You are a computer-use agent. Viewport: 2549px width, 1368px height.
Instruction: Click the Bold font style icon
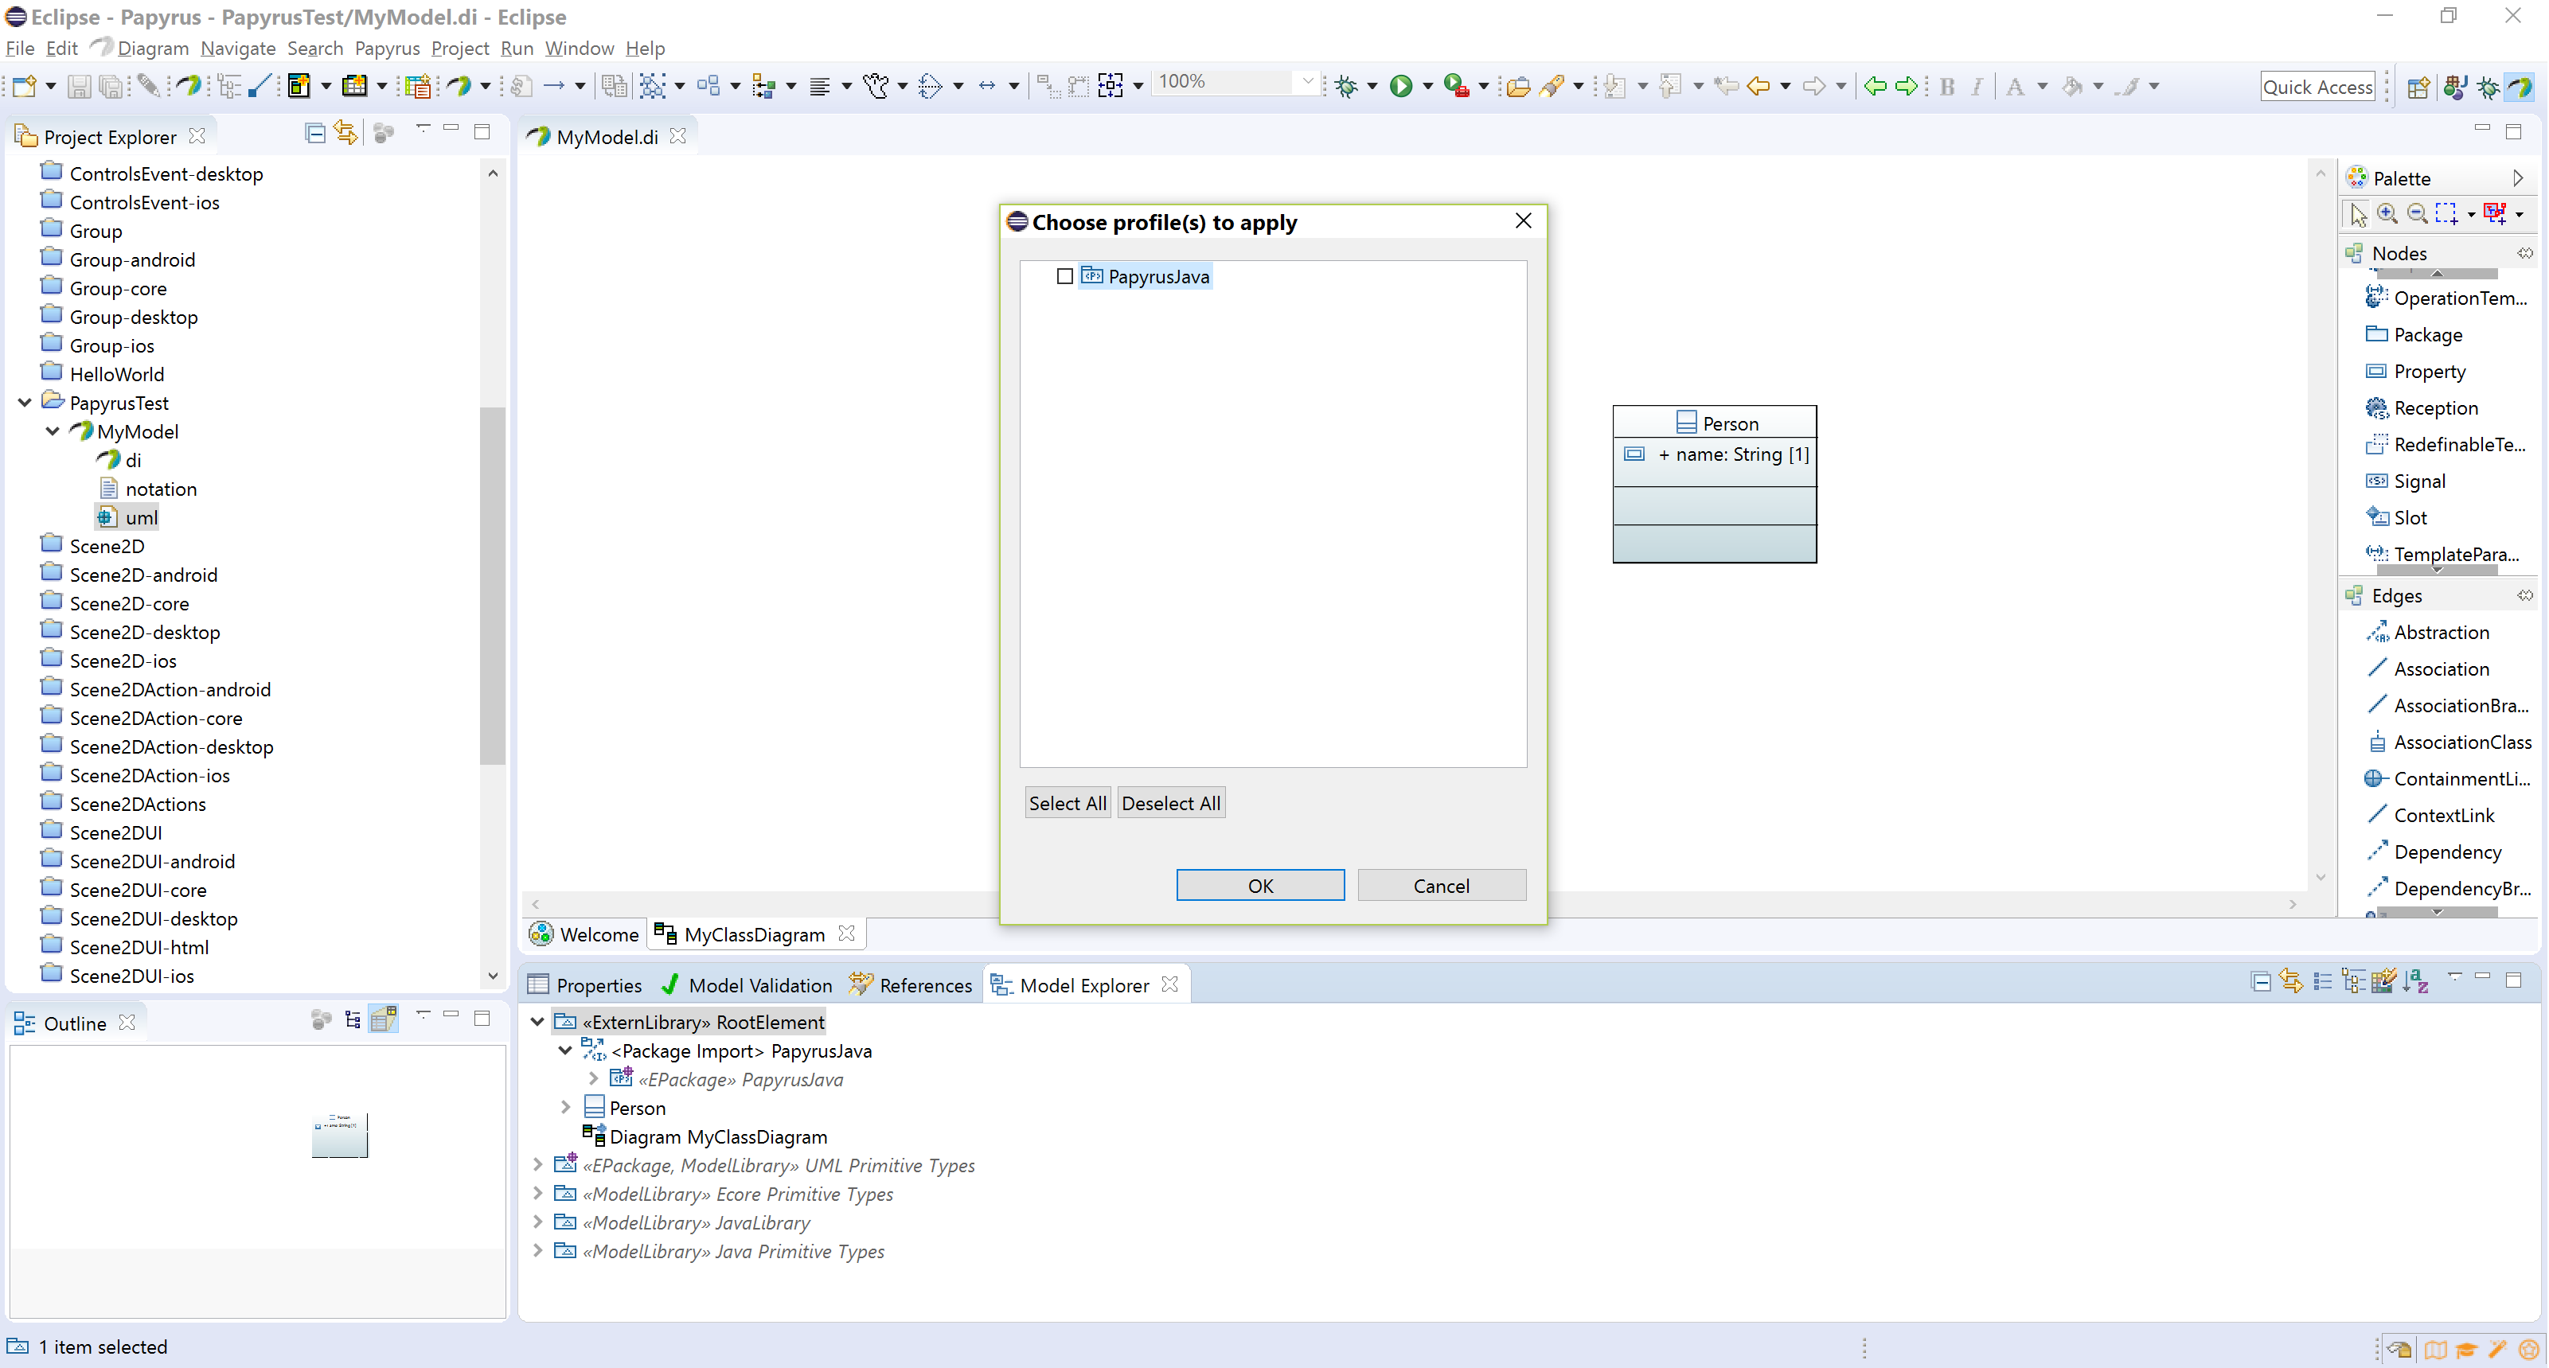(x=1947, y=86)
